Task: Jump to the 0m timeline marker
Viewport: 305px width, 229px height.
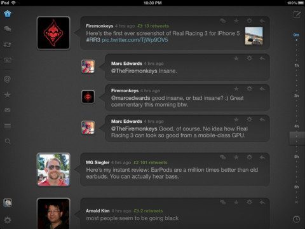Action: (x=296, y=35)
